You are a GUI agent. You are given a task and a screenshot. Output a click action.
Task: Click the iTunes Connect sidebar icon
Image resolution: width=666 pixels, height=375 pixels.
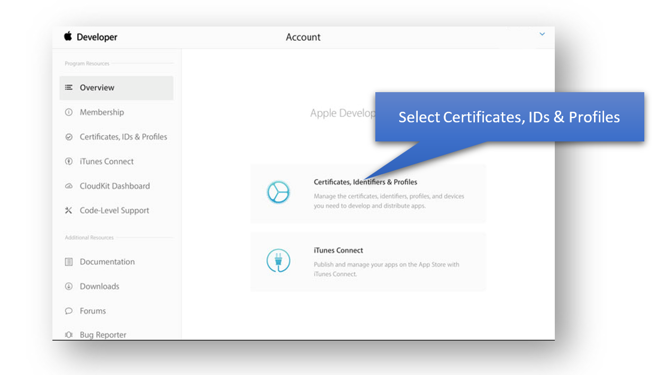(69, 162)
